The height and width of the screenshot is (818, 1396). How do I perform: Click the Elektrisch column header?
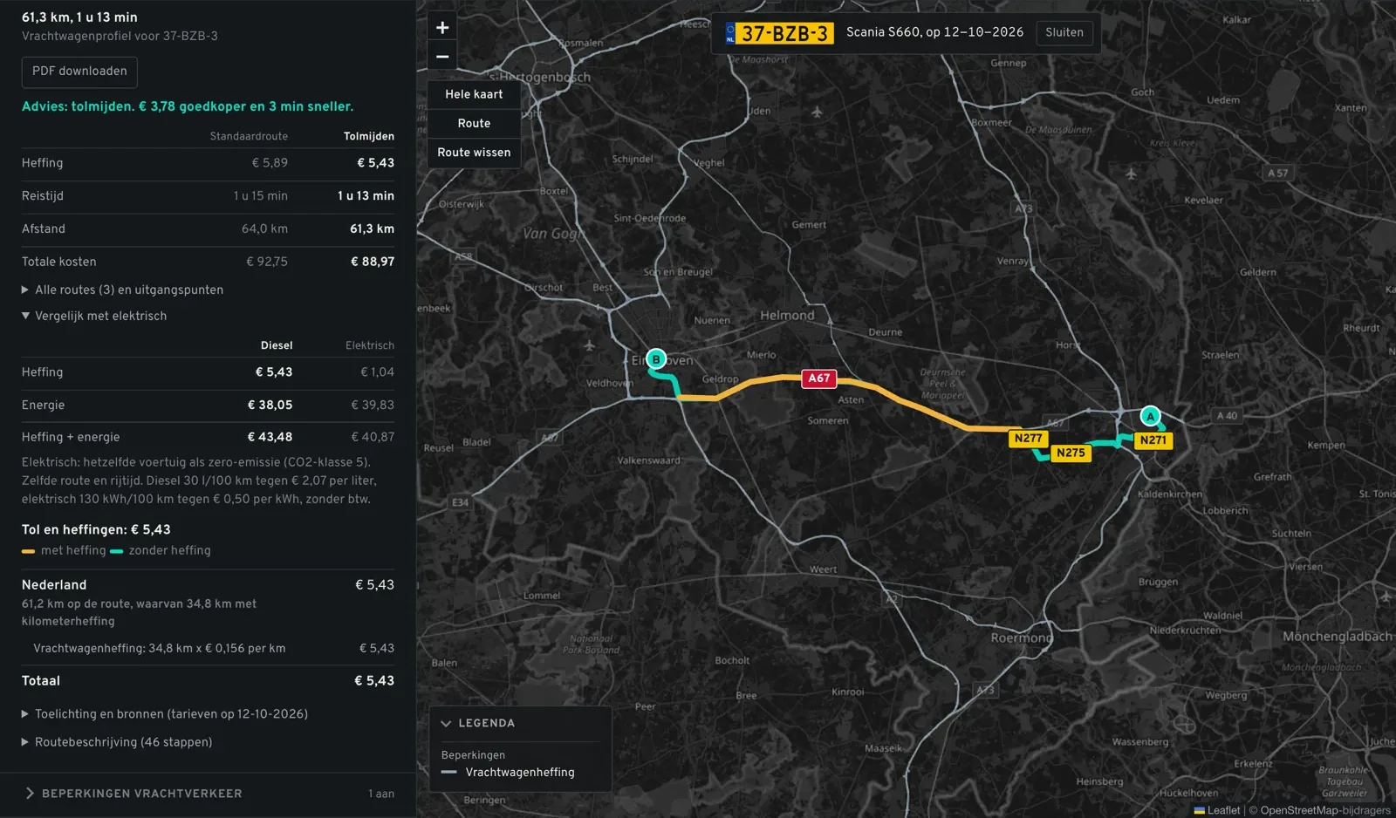pos(370,345)
